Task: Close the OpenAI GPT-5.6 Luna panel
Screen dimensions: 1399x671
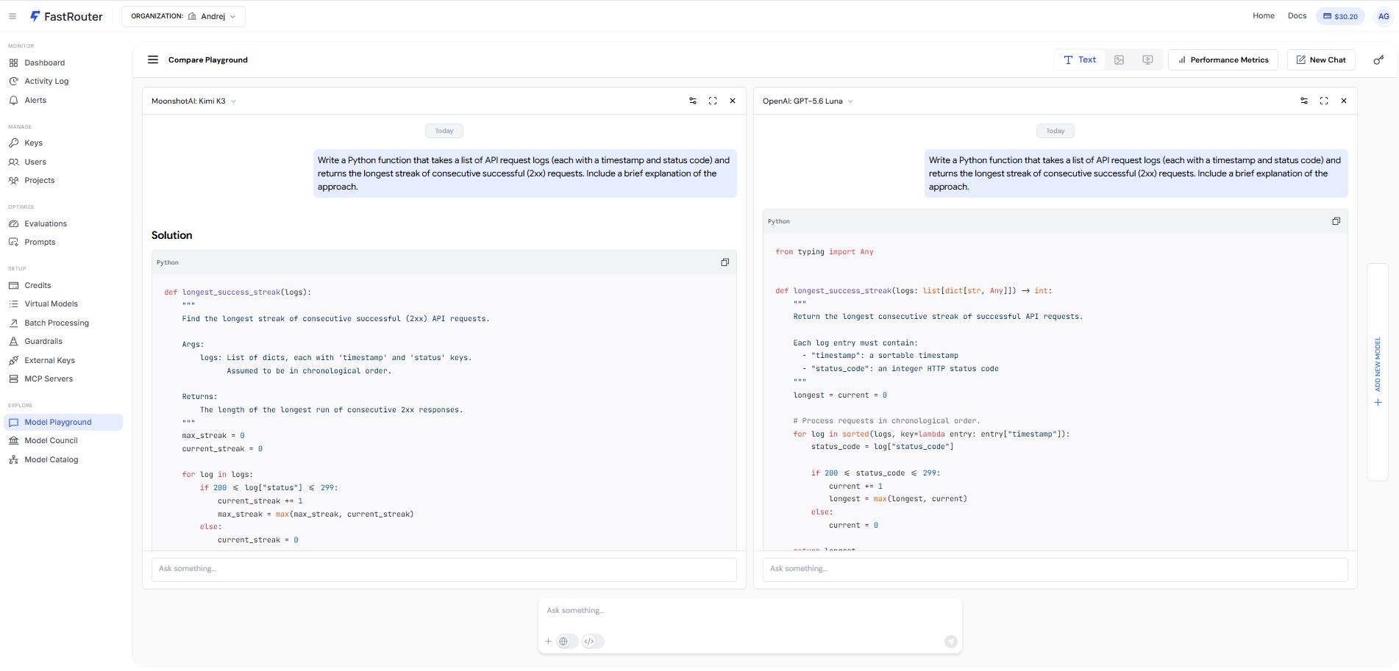Action: (x=1344, y=101)
